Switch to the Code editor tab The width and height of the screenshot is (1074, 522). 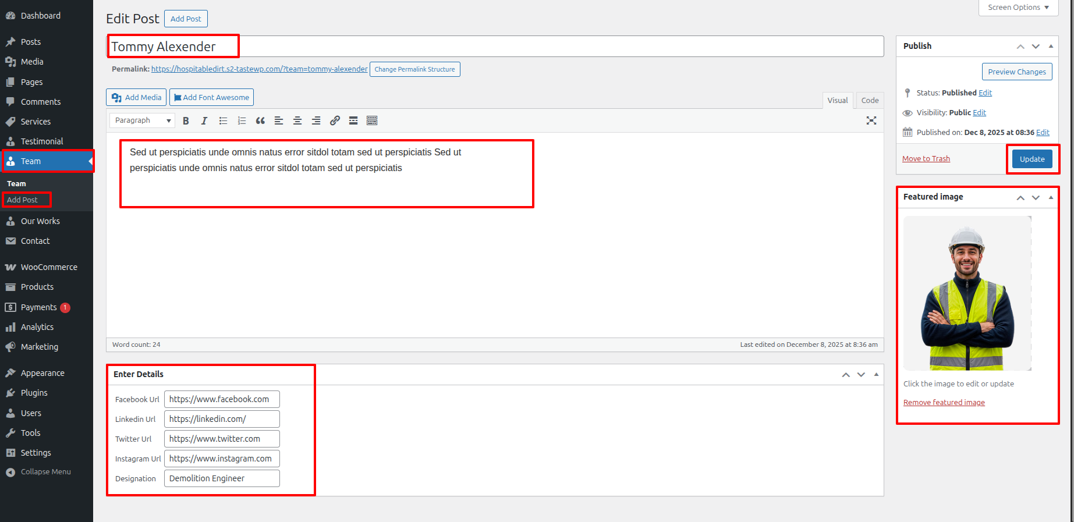(x=870, y=100)
